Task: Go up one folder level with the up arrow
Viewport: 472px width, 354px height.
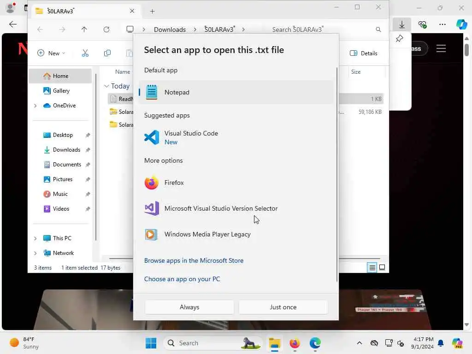Action: click(84, 29)
